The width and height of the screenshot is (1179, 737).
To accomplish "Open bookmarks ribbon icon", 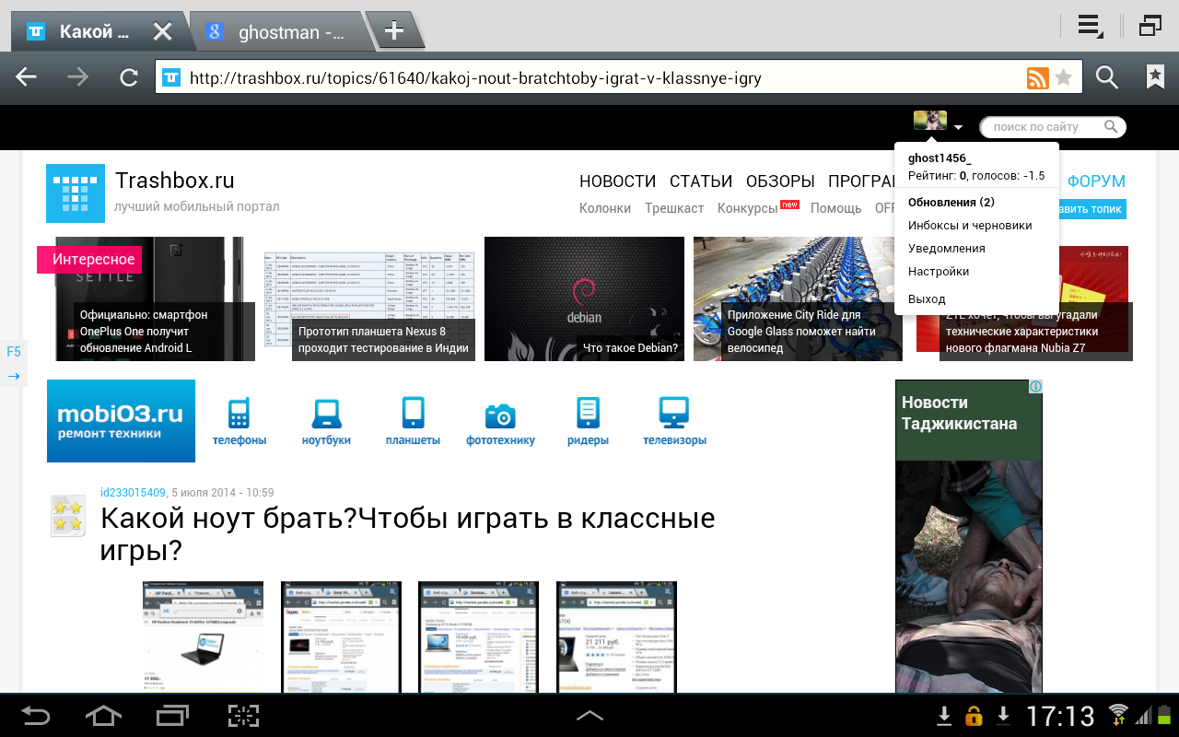I will pyautogui.click(x=1155, y=77).
